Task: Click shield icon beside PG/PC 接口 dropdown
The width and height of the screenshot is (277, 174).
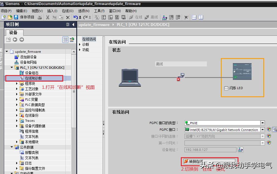Action: 269,129
